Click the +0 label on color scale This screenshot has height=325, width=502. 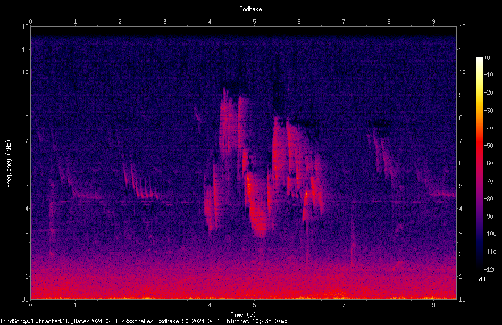(x=487, y=57)
